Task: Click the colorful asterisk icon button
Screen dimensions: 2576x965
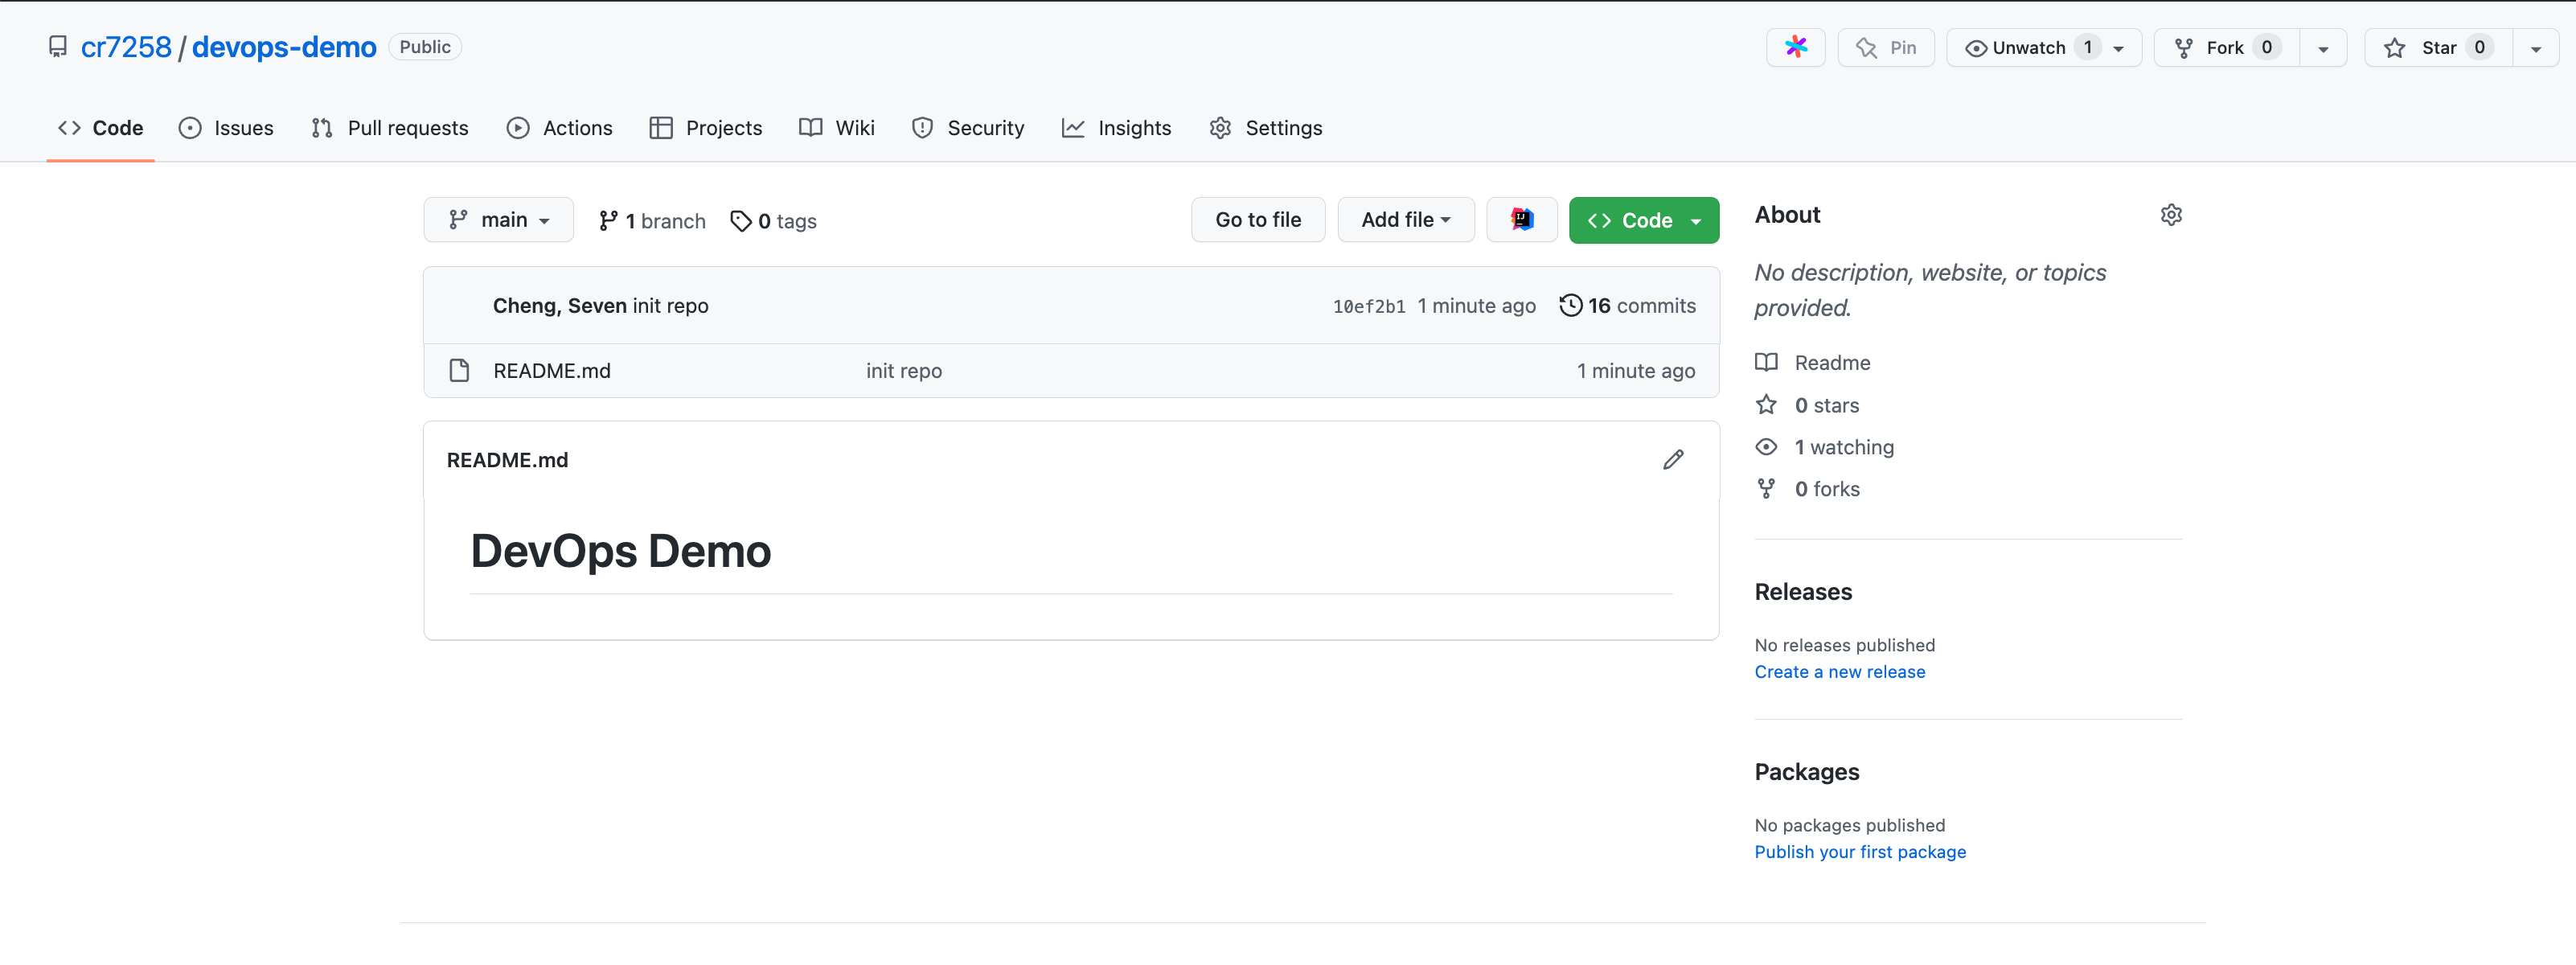Action: [1795, 47]
